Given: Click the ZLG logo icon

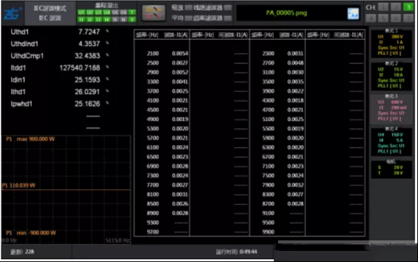Looking at the screenshot, I should coord(13,13).
